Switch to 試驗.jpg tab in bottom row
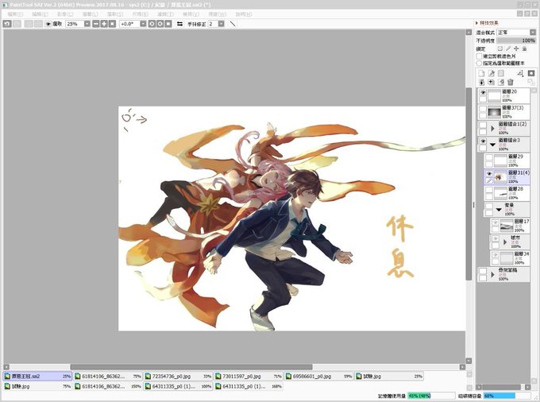This screenshot has width=540, height=402. 37,386
